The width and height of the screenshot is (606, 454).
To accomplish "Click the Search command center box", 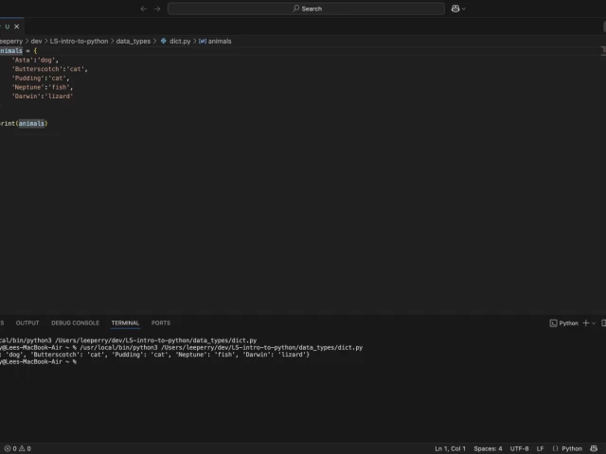I will tap(306, 9).
